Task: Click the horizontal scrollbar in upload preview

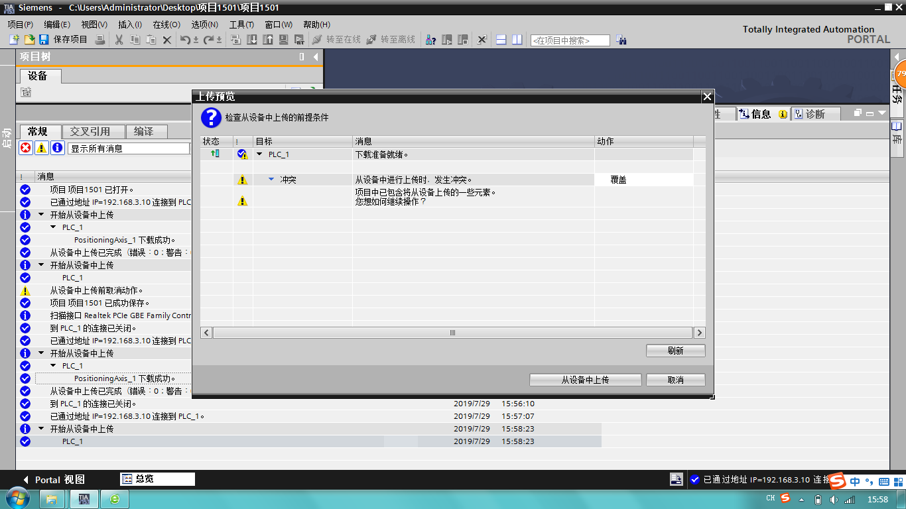Action: [x=453, y=333]
